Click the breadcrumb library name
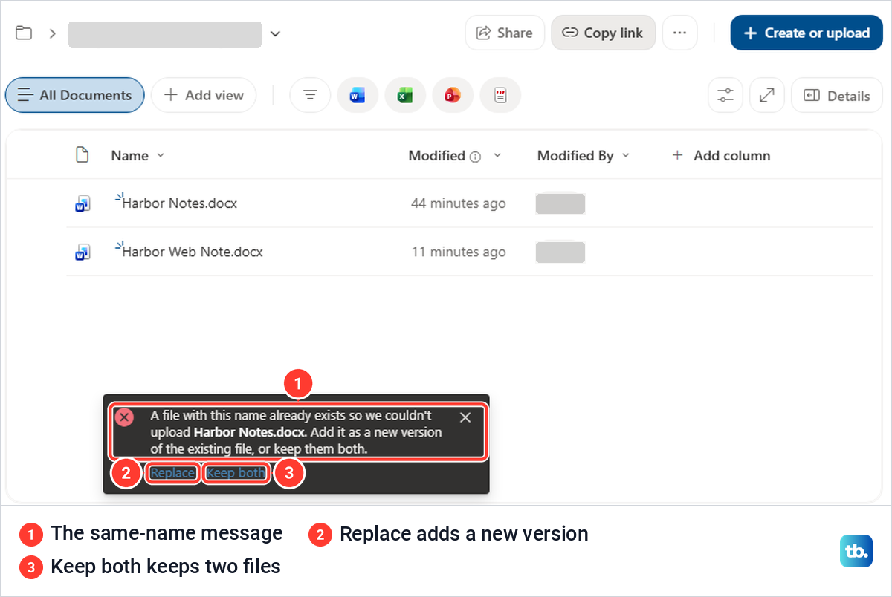 [x=165, y=34]
